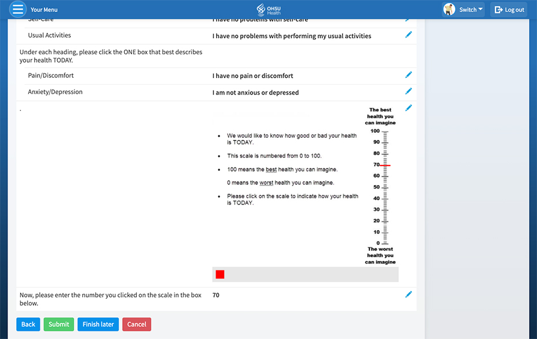
Task: Expand the Switch user dropdown
Action: [470, 9]
